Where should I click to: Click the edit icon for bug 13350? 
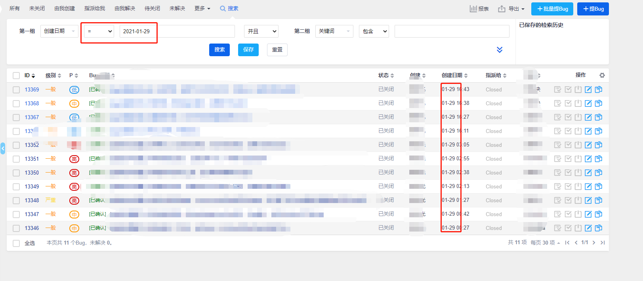tap(588, 173)
